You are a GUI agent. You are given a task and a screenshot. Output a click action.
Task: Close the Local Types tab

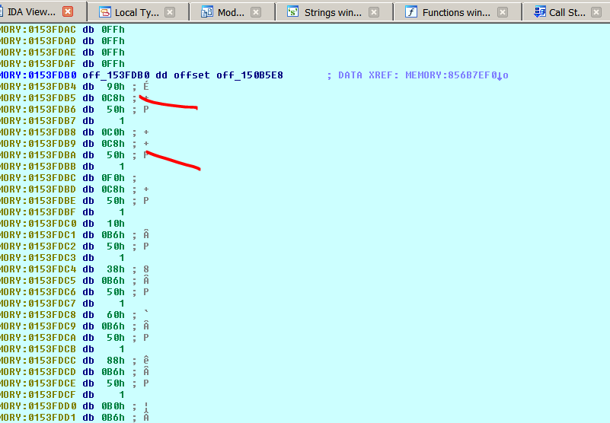coord(170,12)
